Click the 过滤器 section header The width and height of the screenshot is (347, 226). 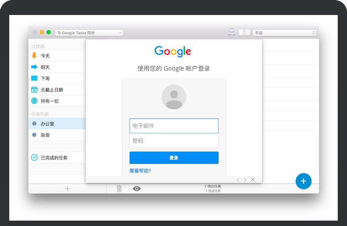(x=38, y=46)
